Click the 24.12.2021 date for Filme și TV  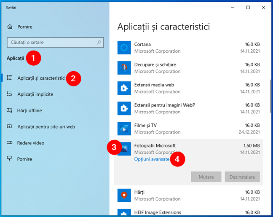point(249,132)
